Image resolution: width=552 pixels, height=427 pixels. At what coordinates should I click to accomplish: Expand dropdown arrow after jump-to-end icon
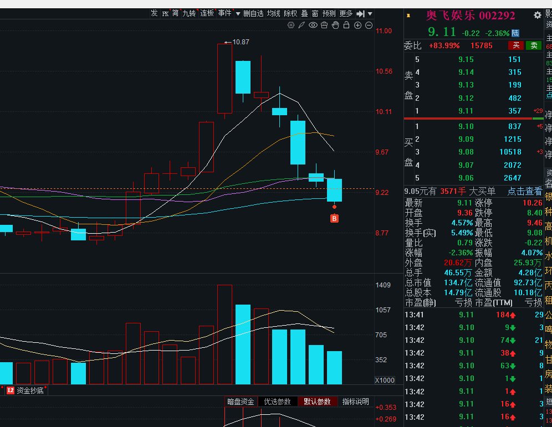[x=370, y=14]
